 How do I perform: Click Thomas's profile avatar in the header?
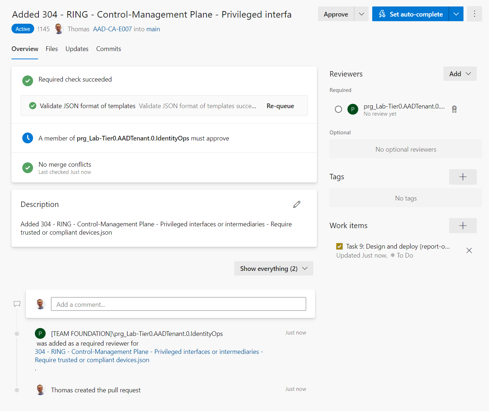pos(59,29)
